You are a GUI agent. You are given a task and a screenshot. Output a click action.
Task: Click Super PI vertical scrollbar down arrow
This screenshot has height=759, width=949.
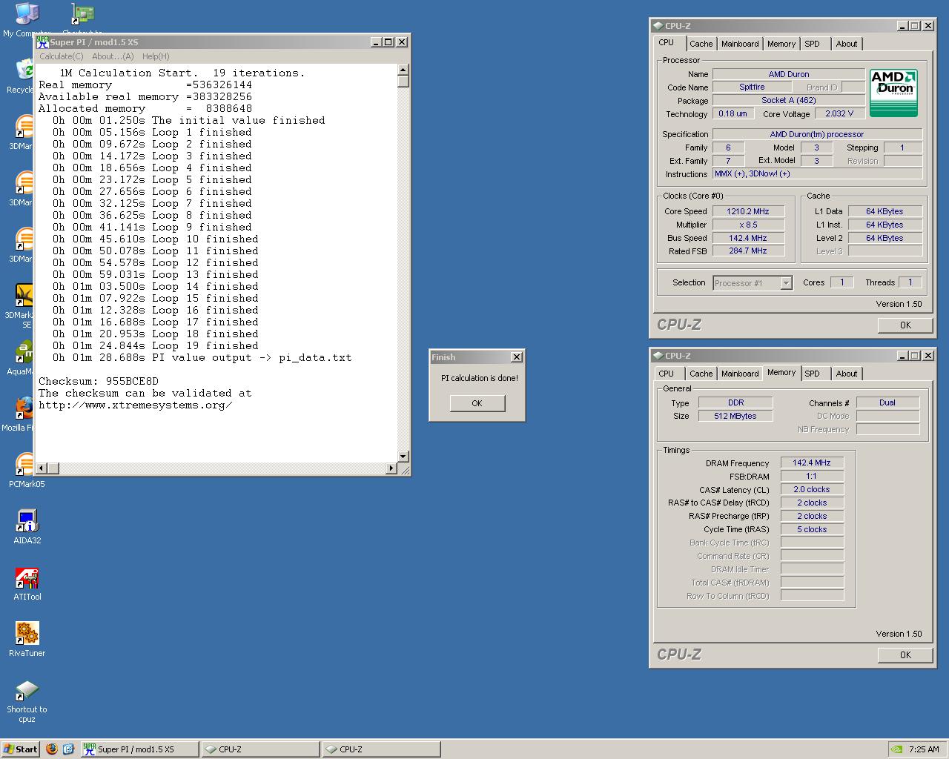tap(403, 457)
